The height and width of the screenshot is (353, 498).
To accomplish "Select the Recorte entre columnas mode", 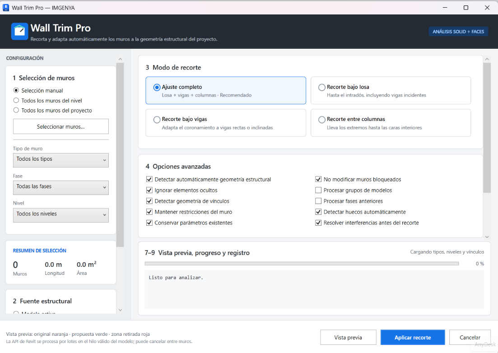I will pyautogui.click(x=391, y=123).
